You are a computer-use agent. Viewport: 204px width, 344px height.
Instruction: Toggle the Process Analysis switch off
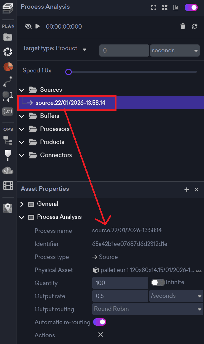[191, 7]
